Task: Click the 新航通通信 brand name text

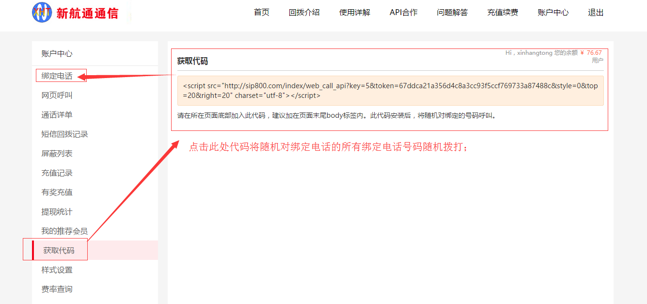Action: [x=87, y=14]
